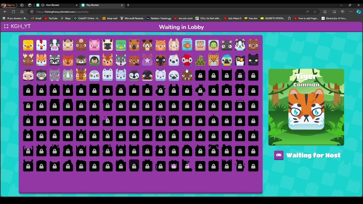Open temp mail bookmark
This screenshot has height=204, width=363.
[x=110, y=18]
